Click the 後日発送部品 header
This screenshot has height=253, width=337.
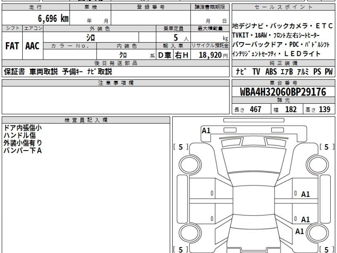coord(115,63)
